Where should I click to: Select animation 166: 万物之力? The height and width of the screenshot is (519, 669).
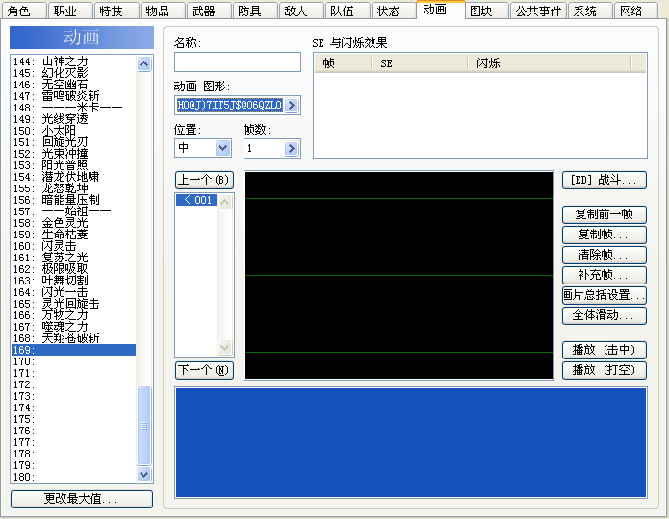point(73,315)
